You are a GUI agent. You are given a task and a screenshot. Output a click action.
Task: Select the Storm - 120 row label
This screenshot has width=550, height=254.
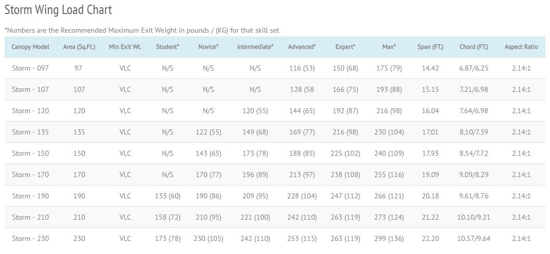pyautogui.click(x=30, y=111)
